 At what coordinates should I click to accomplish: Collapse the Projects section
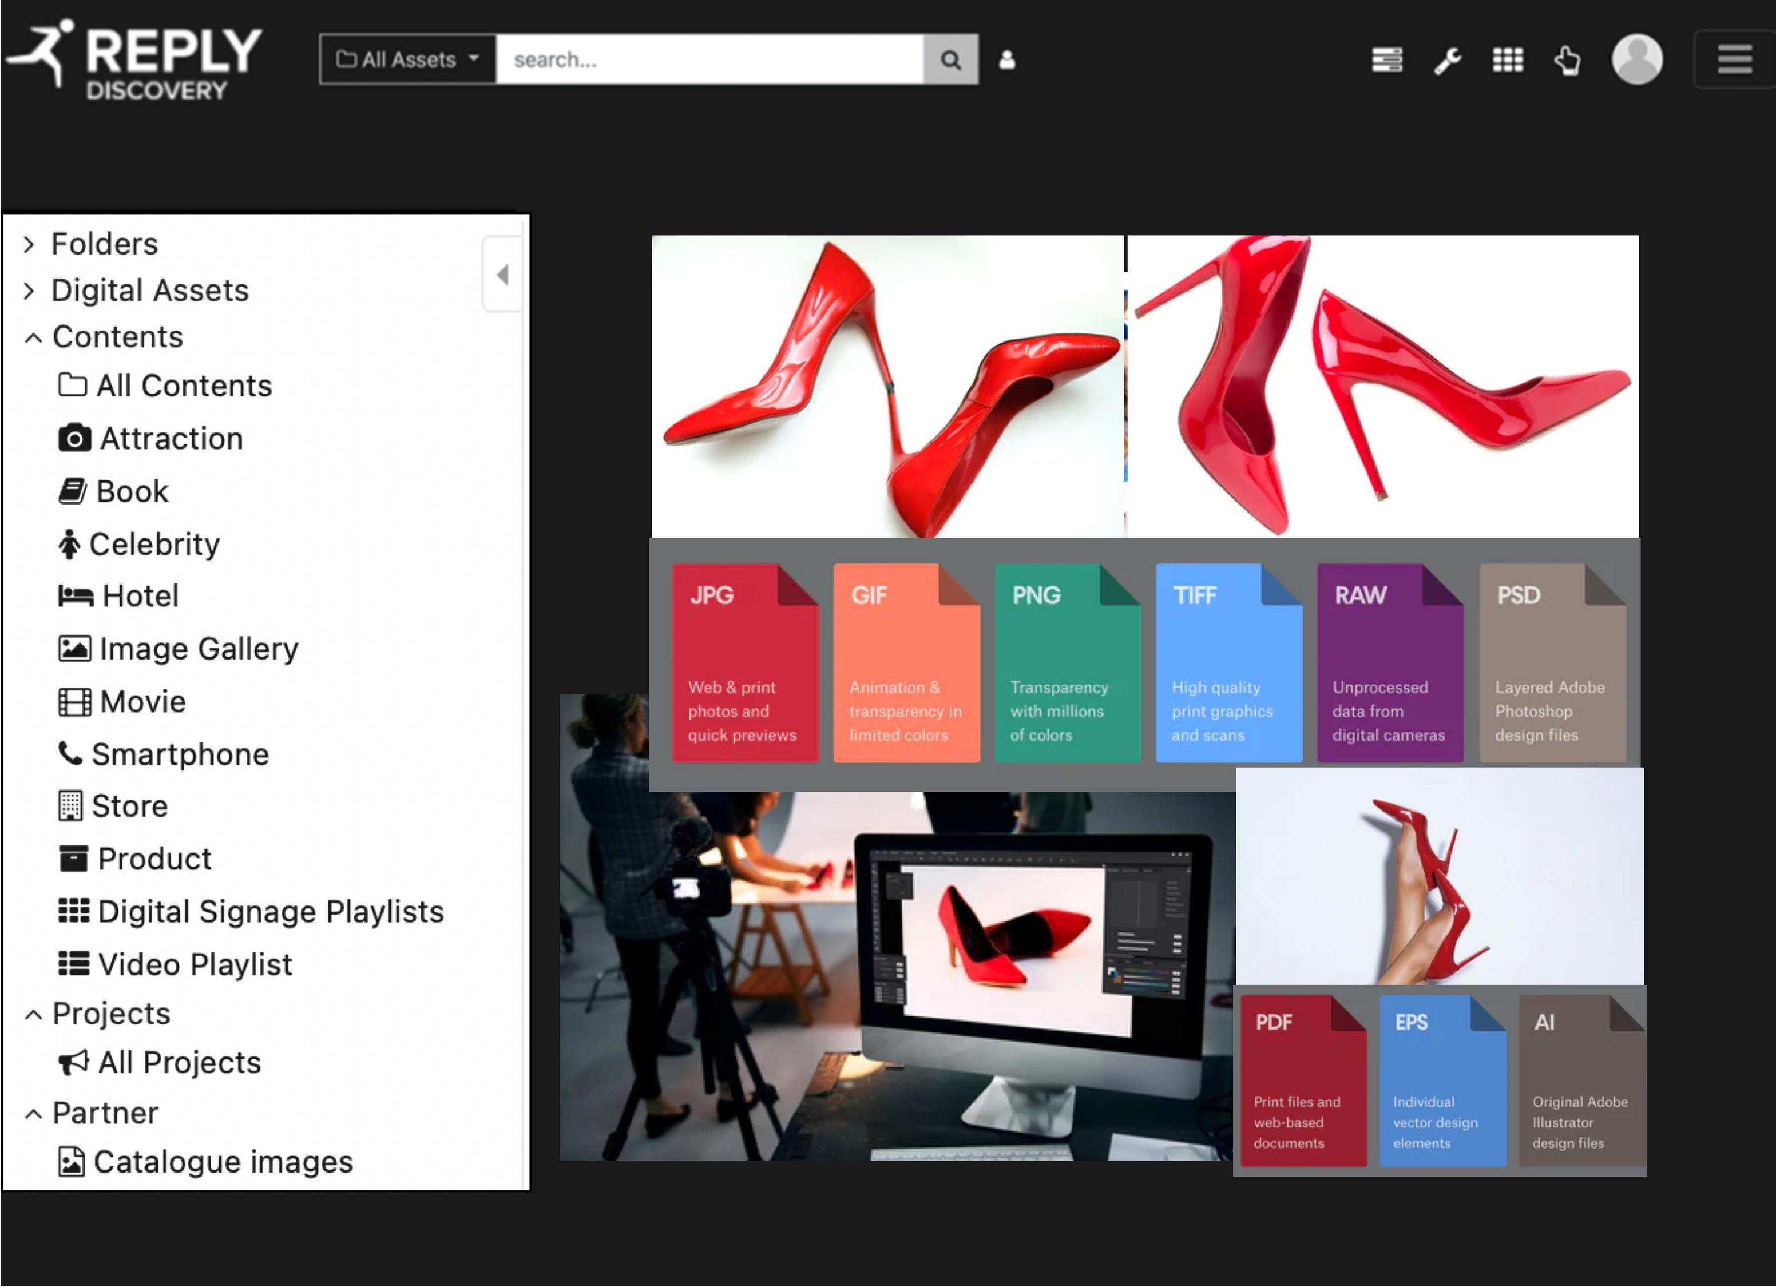coord(33,1015)
